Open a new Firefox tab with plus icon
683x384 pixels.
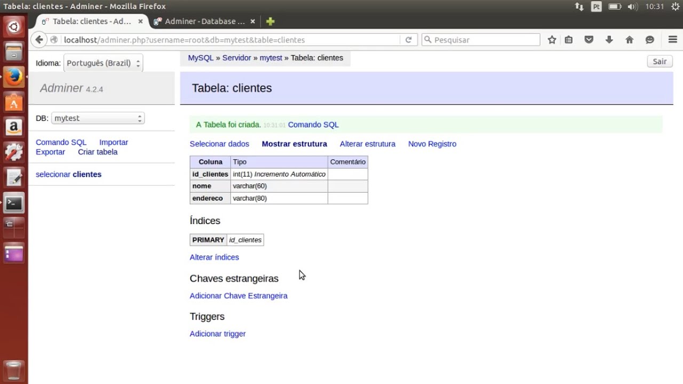click(270, 21)
